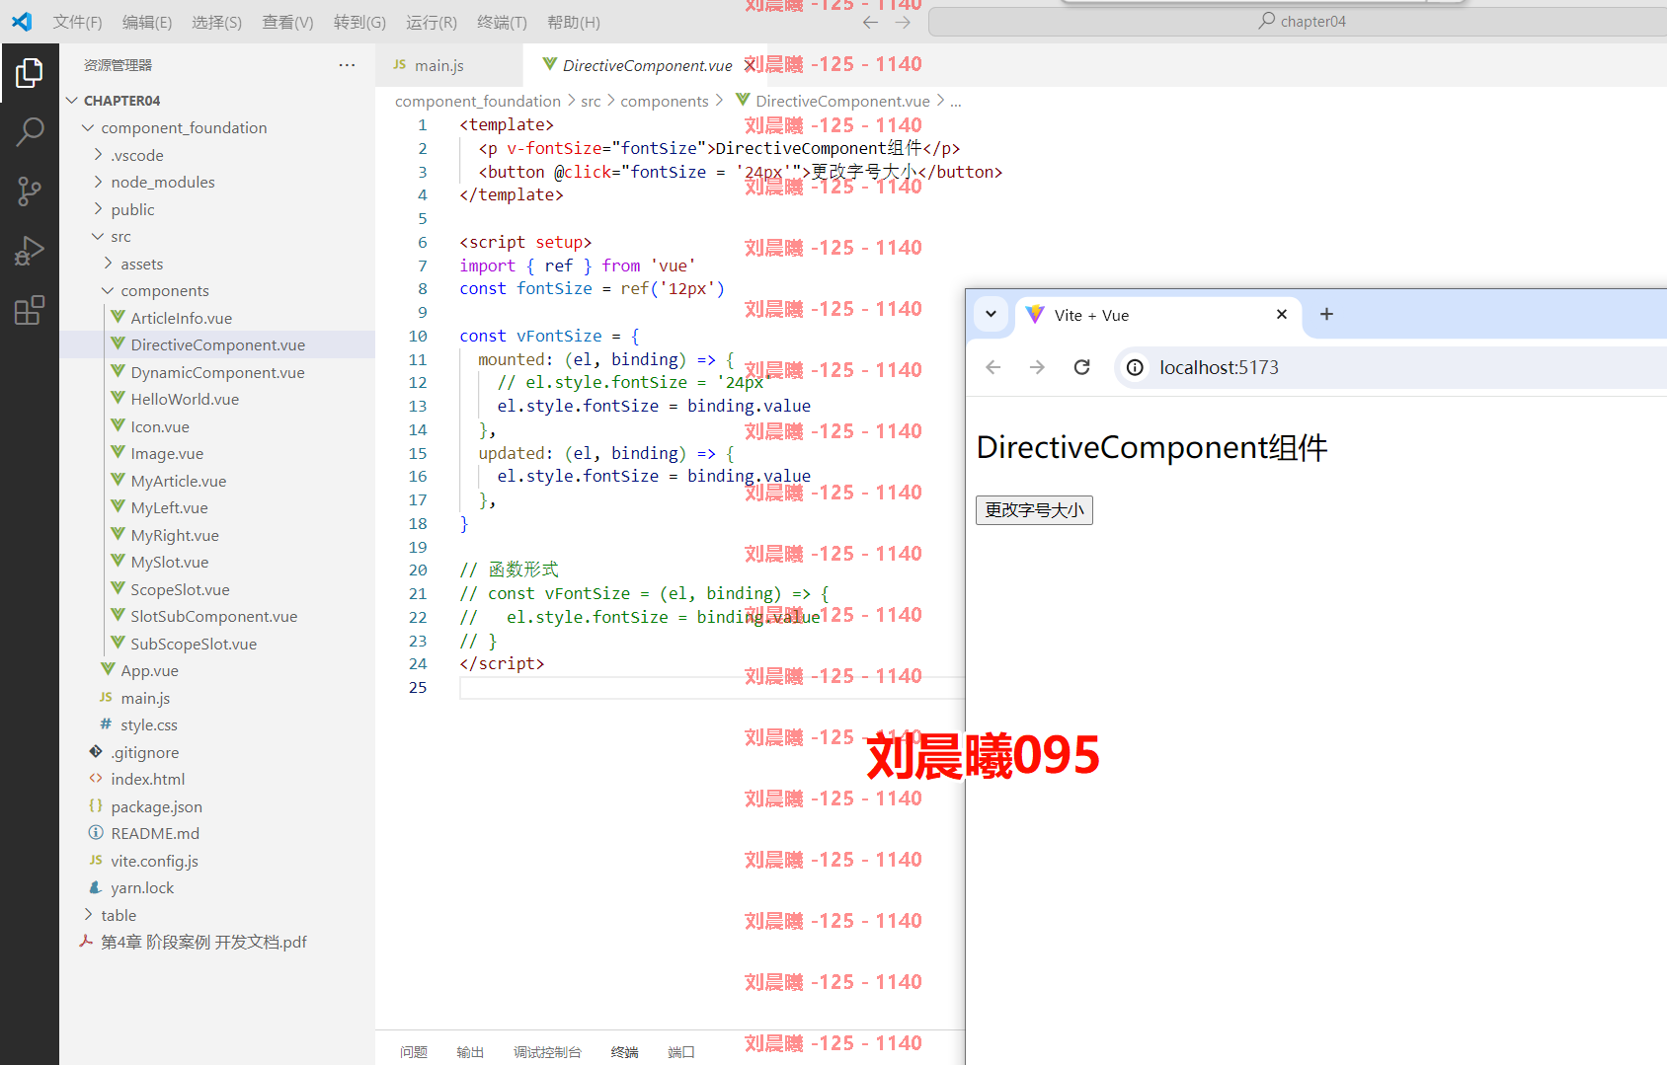Close the Vite + Vue browser tab
Image resolution: width=1667 pixels, height=1065 pixels.
tap(1282, 314)
